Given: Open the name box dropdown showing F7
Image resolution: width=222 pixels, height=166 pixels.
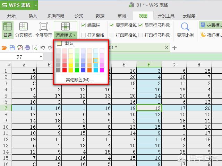Looking at the screenshot, I should 41,57.
